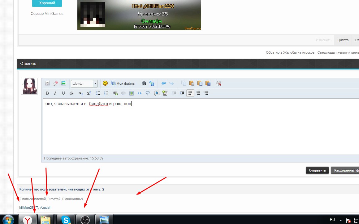Click the Insert Image icon

tap(132, 93)
